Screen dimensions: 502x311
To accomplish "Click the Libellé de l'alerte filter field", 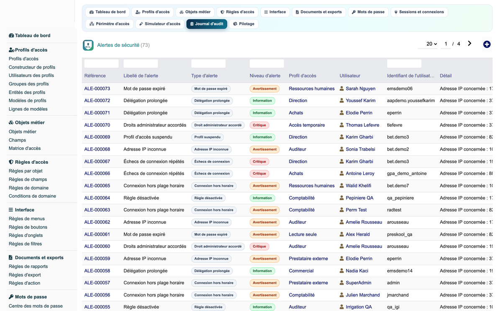I will [x=141, y=64].
